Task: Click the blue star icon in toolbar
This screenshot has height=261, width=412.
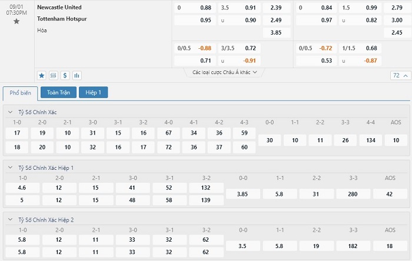Action: [x=42, y=75]
